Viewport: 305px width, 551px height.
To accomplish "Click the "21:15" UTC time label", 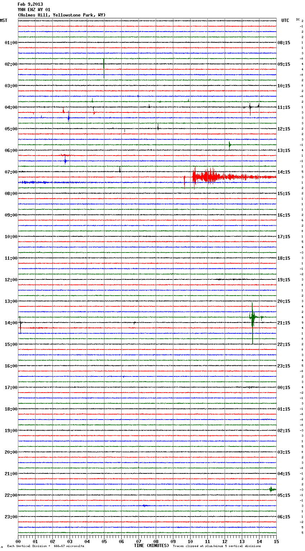I will tap(284, 323).
